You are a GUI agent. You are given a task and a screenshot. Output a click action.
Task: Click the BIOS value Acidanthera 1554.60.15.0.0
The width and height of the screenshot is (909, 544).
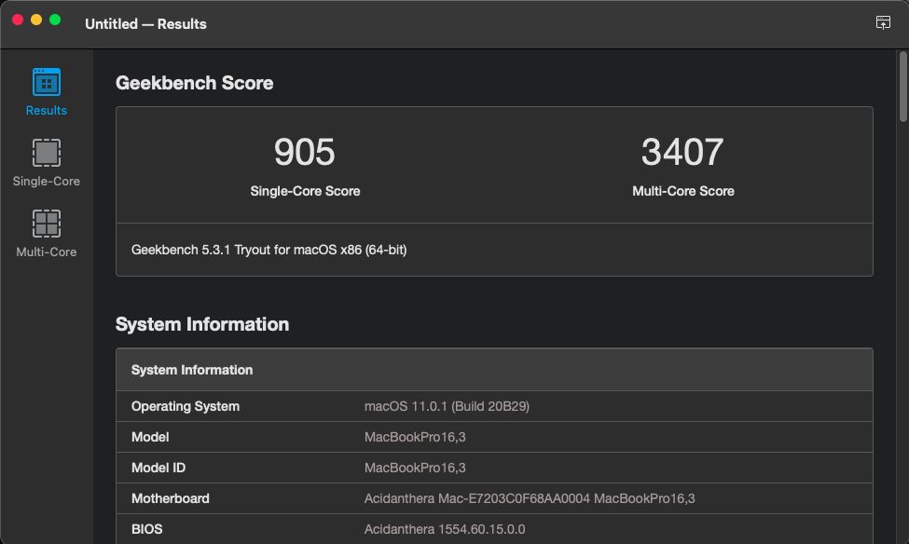click(x=445, y=529)
